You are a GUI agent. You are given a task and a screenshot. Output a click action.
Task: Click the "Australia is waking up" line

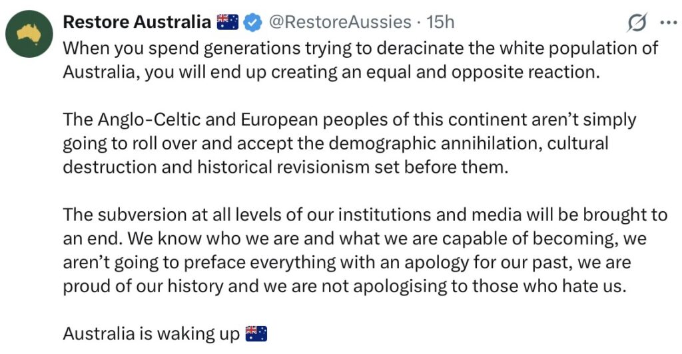tap(151, 333)
